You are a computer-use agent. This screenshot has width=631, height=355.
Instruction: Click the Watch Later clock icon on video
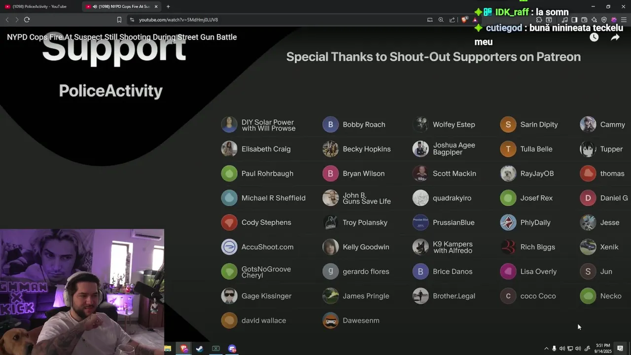[x=594, y=37]
